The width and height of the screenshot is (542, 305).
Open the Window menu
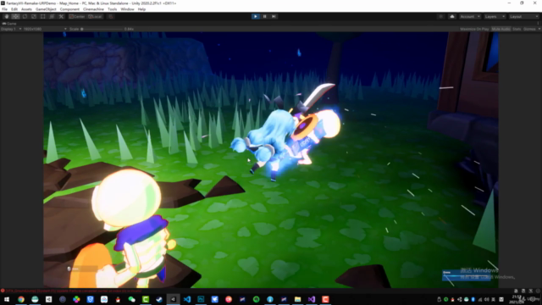[127, 9]
